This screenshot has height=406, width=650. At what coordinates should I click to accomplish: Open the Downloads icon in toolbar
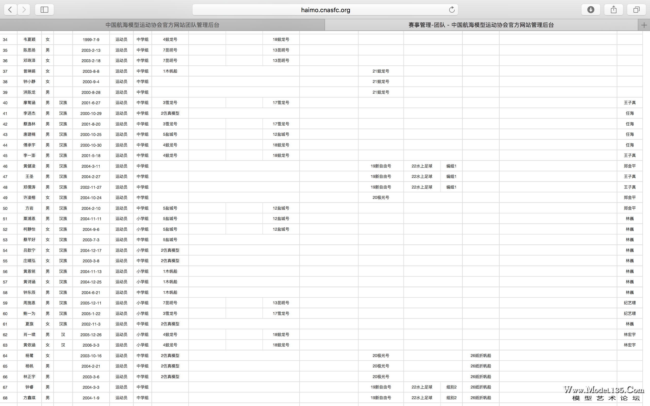coord(591,10)
